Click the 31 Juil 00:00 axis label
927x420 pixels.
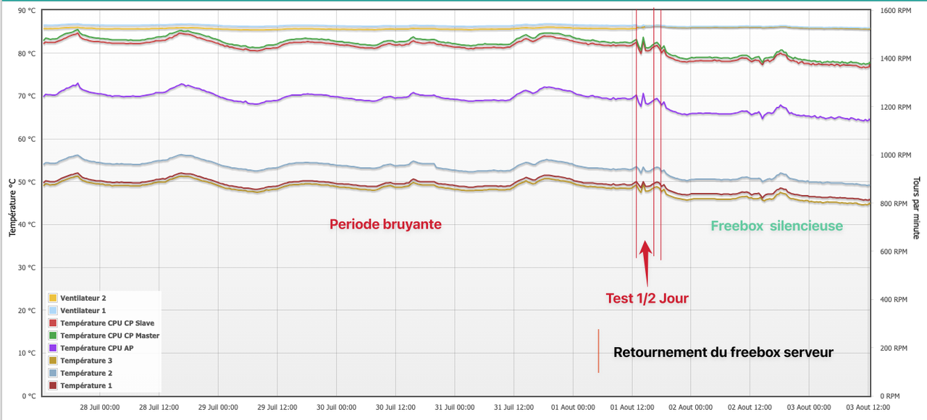455,407
